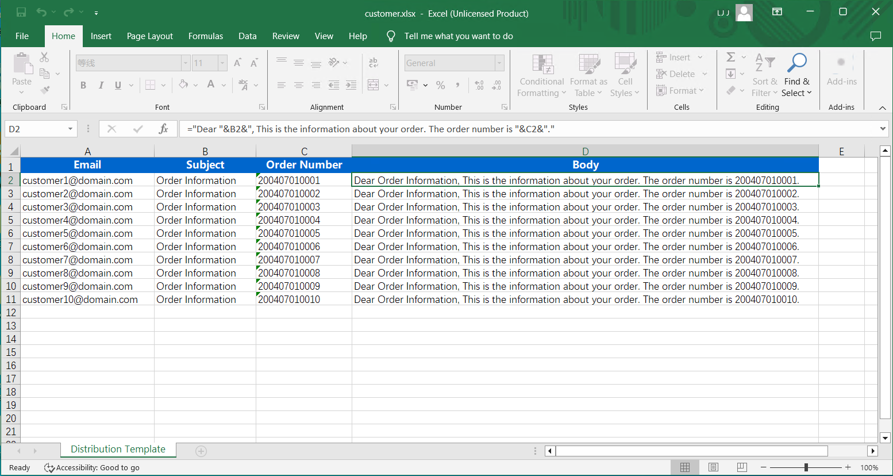Toggle Bold formatting
893x476 pixels.
tap(83, 85)
